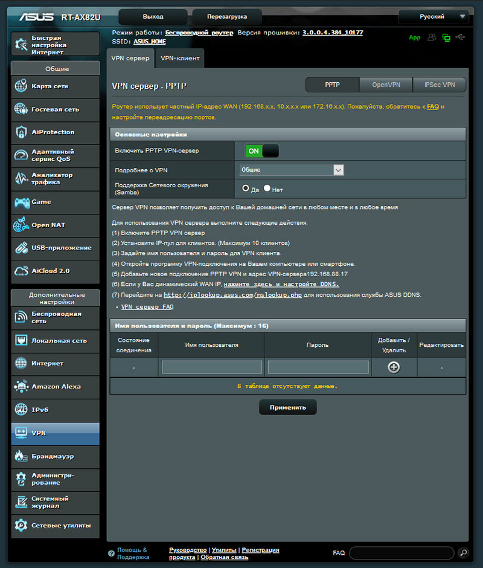Click the USB-приложение icon
Viewport: 483px width, 568px height.
click(x=21, y=248)
